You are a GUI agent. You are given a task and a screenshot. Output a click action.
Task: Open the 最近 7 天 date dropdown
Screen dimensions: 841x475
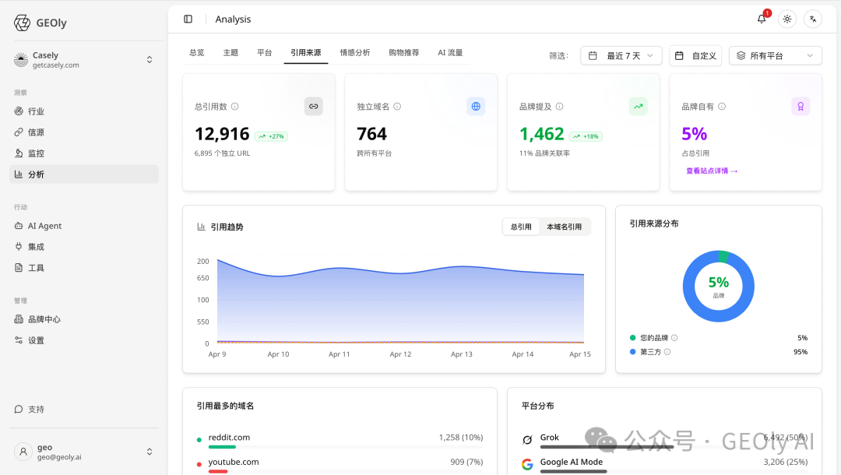coord(621,56)
